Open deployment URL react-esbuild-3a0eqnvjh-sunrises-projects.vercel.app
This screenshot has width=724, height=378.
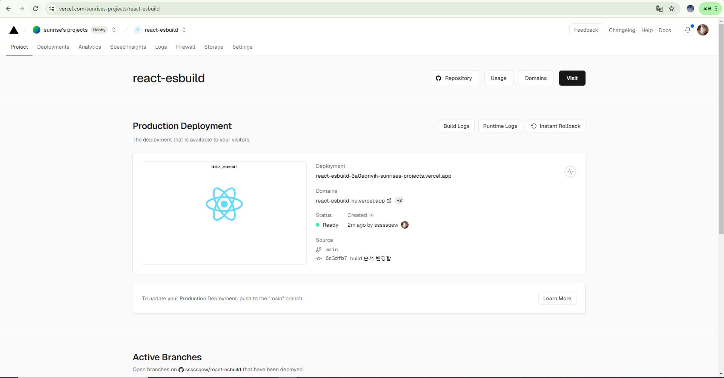pyautogui.click(x=383, y=176)
